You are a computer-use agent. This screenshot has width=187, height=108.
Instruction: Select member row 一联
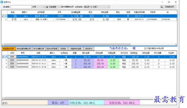pyautogui.click(x=89, y=16)
